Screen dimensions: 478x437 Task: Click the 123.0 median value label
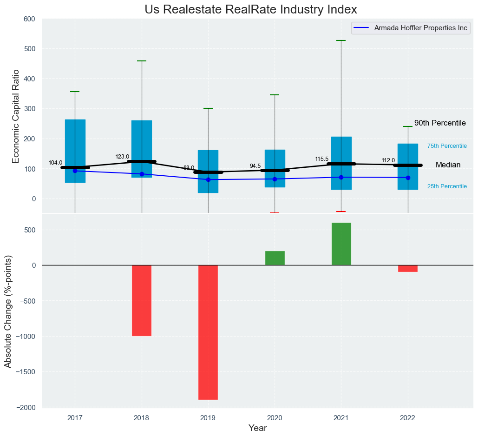point(122,157)
